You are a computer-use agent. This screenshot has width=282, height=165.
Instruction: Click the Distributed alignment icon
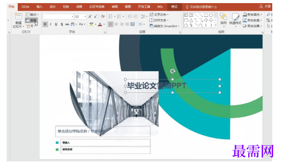point(133,24)
